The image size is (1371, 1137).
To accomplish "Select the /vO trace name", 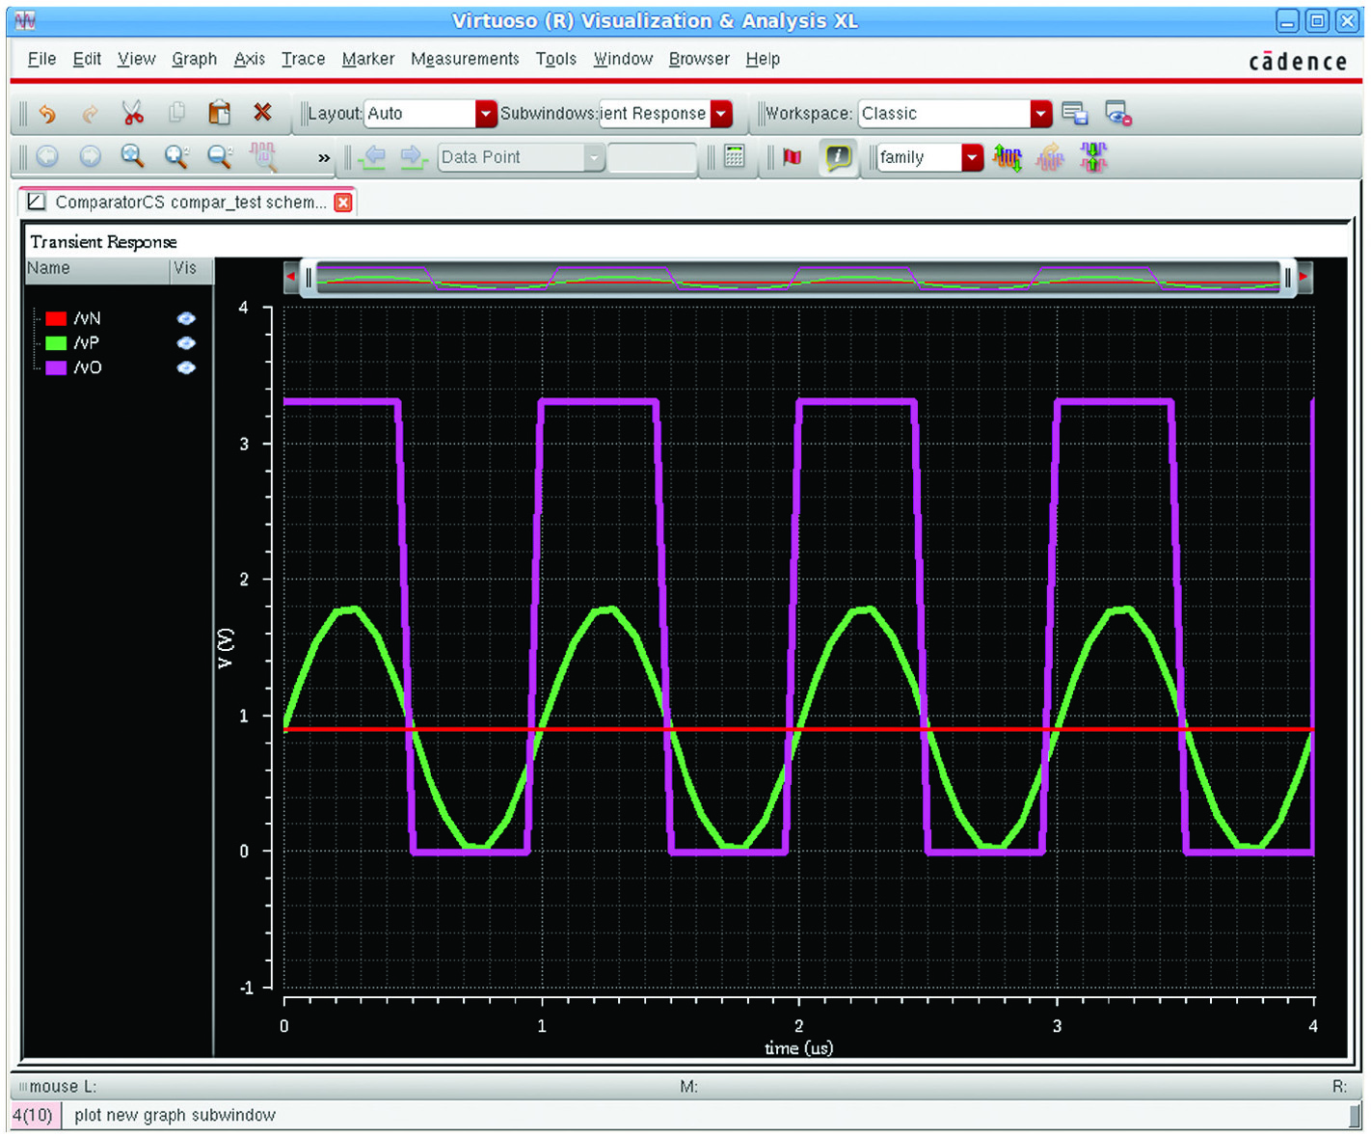I will click(88, 367).
